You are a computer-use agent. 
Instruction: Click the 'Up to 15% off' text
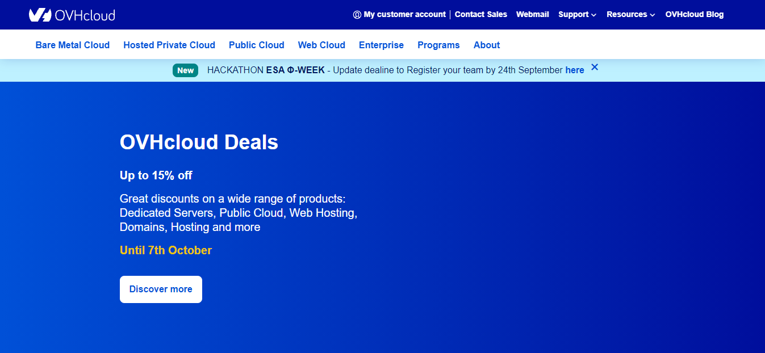click(156, 175)
